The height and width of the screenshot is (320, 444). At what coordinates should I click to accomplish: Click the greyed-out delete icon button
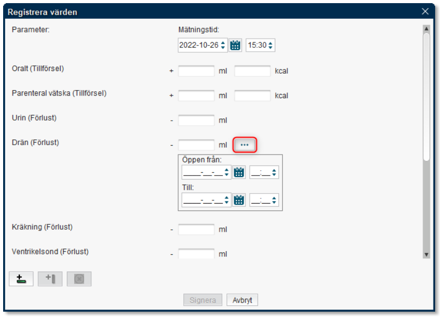[x=79, y=279]
